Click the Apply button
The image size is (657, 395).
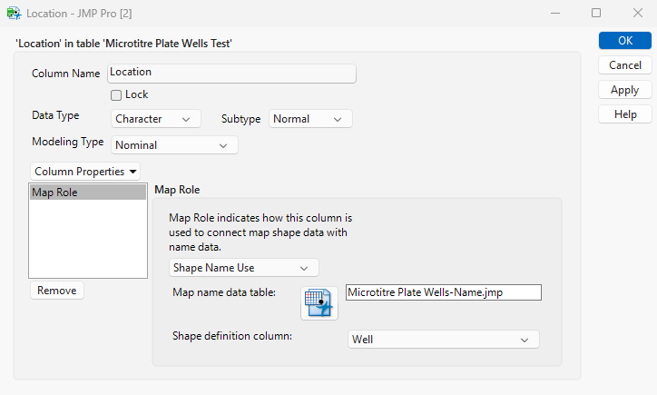[624, 90]
